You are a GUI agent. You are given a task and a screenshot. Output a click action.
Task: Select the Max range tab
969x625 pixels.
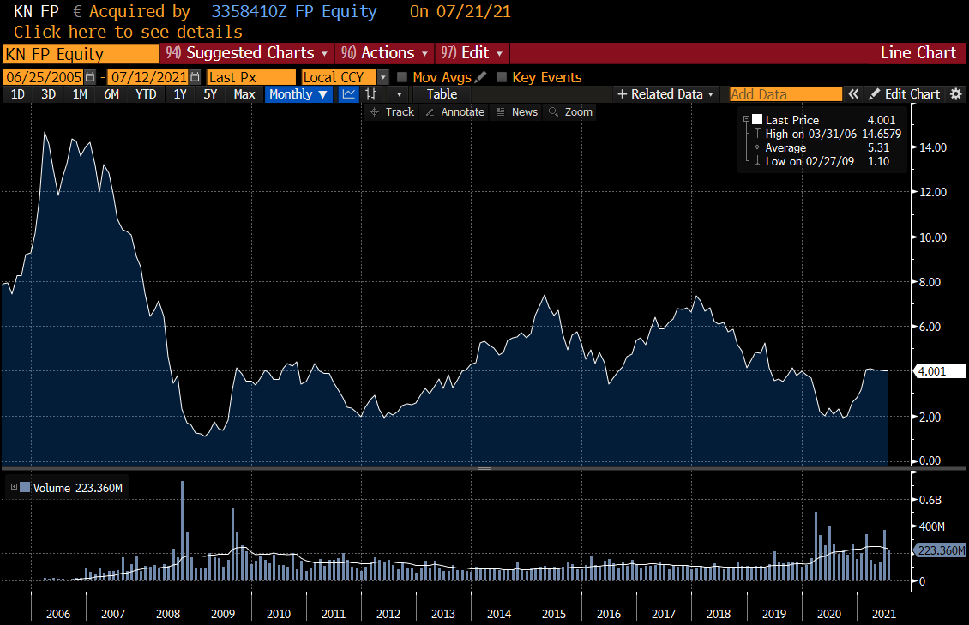(x=244, y=93)
